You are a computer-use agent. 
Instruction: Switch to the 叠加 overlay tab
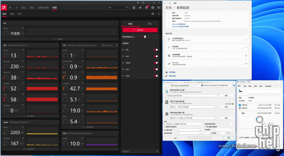[x=150, y=24]
